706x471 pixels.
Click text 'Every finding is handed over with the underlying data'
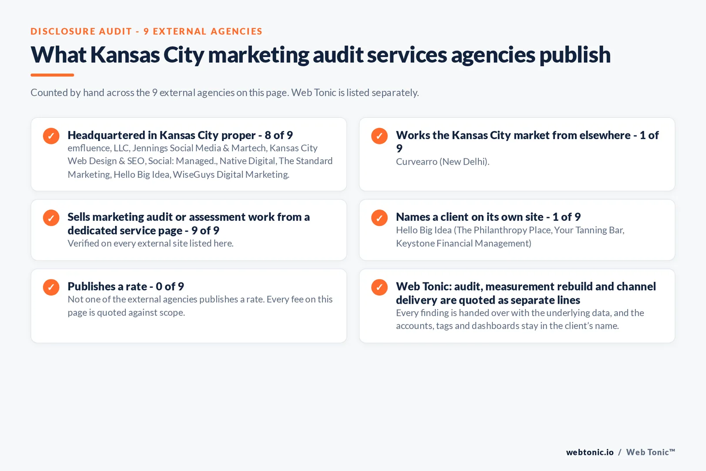pos(520,319)
